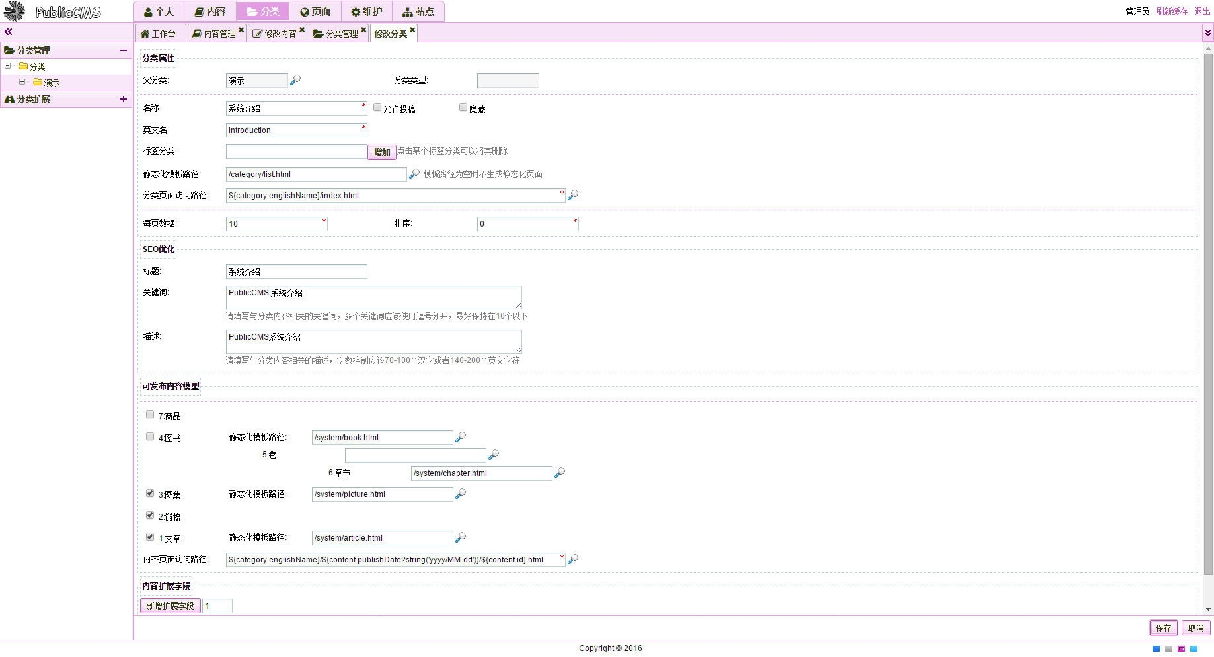1214x657 pixels.
Task: Search parent category with magnifier icon
Action: 295,80
